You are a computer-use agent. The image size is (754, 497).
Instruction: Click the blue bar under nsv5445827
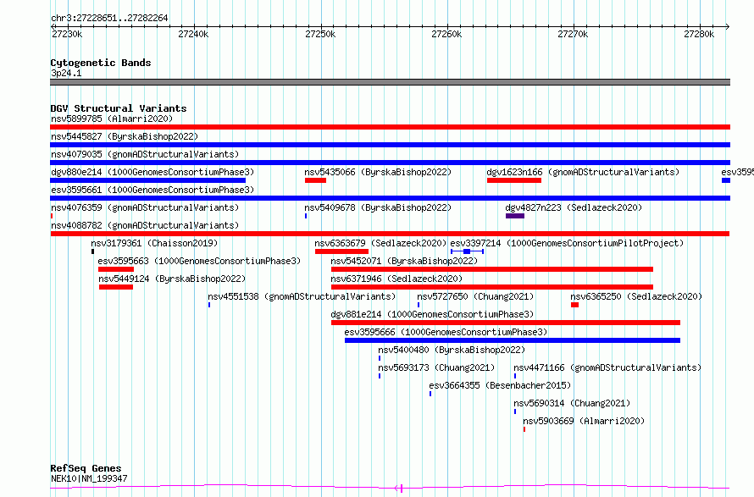coord(390,145)
